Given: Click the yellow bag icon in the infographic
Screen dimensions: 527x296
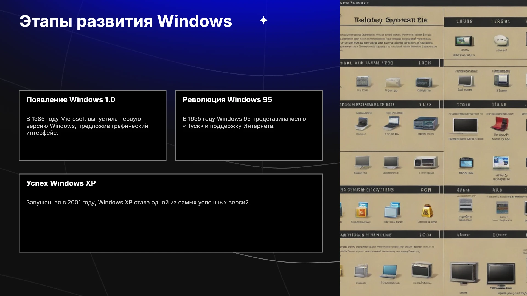Looking at the screenshot, I should pos(427,211).
